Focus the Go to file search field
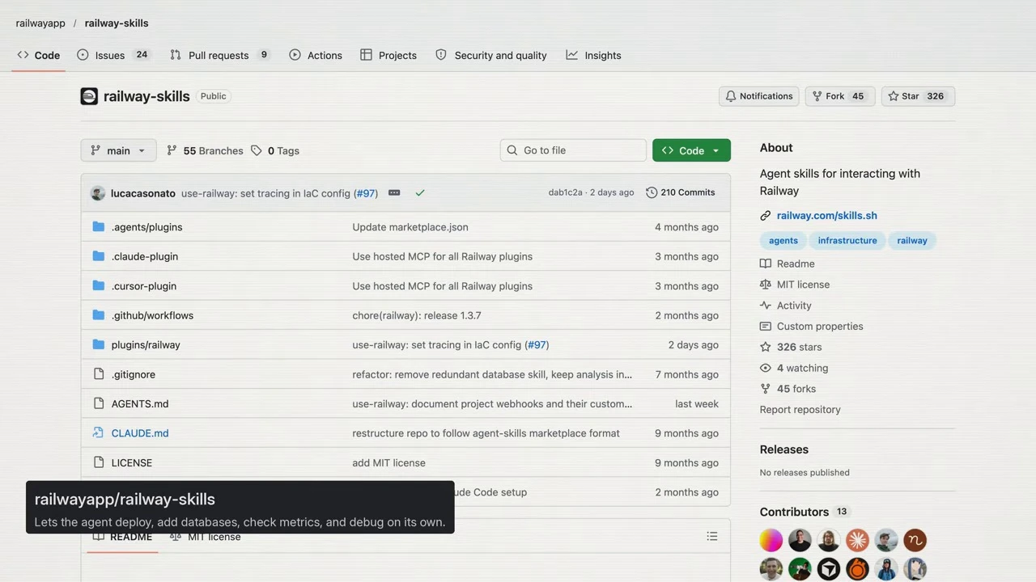 (573, 150)
